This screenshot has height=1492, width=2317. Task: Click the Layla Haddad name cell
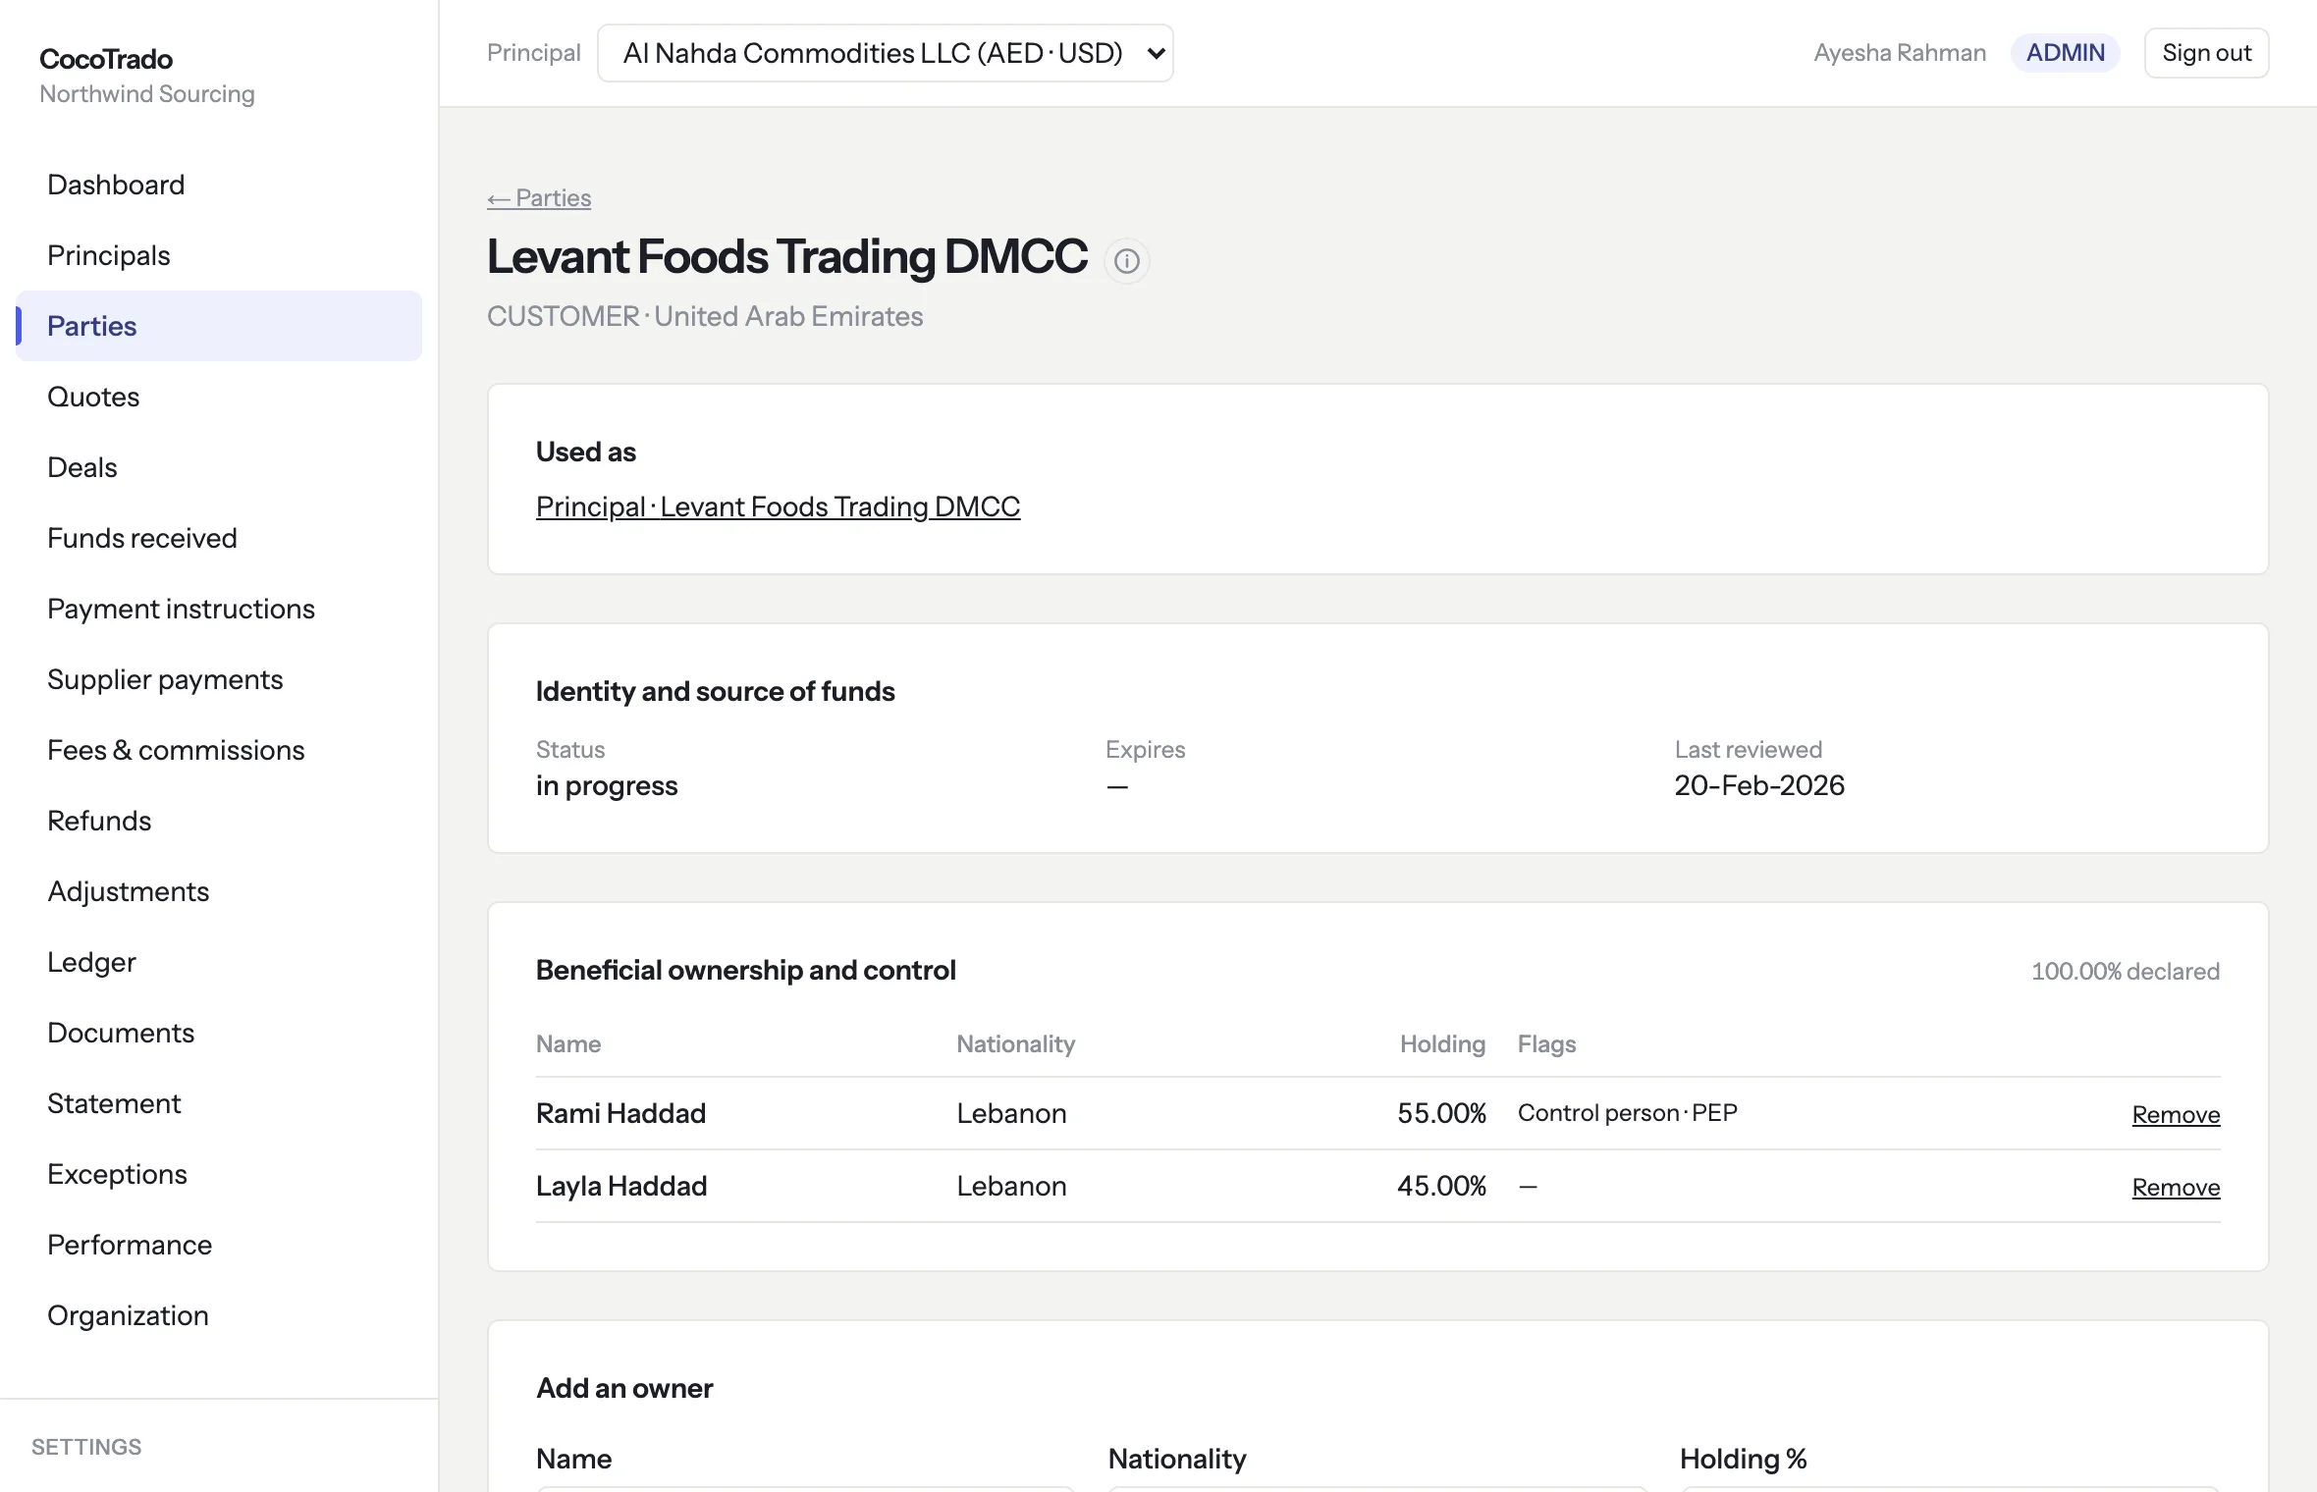(x=621, y=1186)
